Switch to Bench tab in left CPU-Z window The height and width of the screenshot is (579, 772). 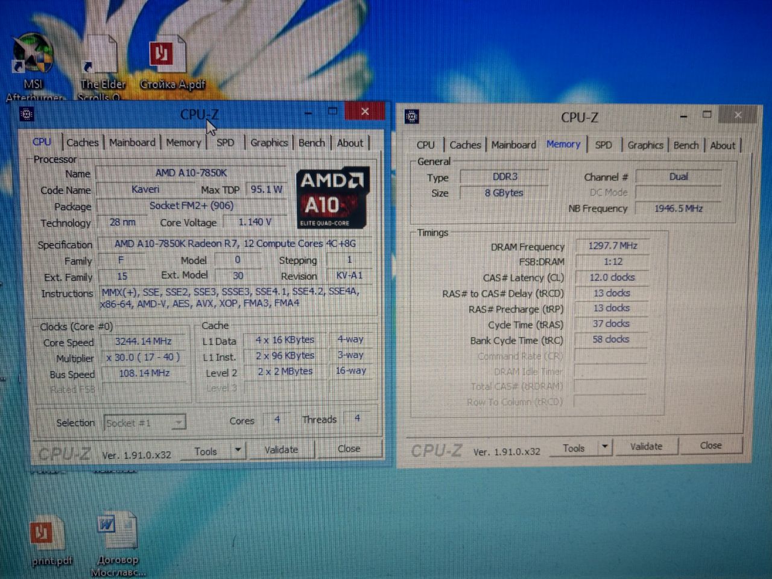pyautogui.click(x=312, y=142)
